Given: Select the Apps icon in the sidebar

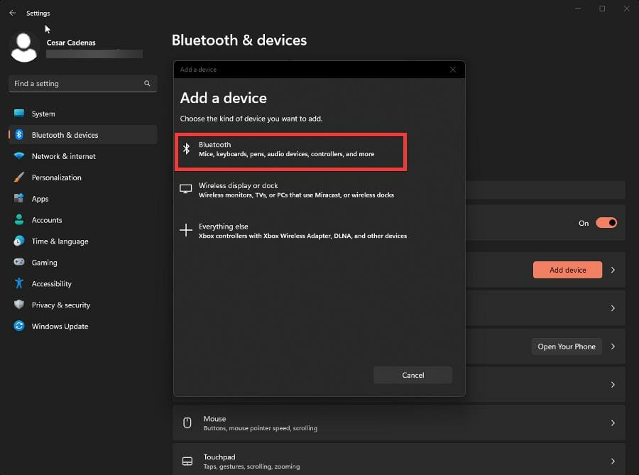Looking at the screenshot, I should pos(18,199).
